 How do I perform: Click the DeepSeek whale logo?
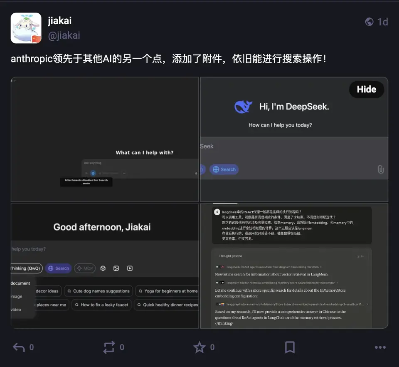point(243,107)
